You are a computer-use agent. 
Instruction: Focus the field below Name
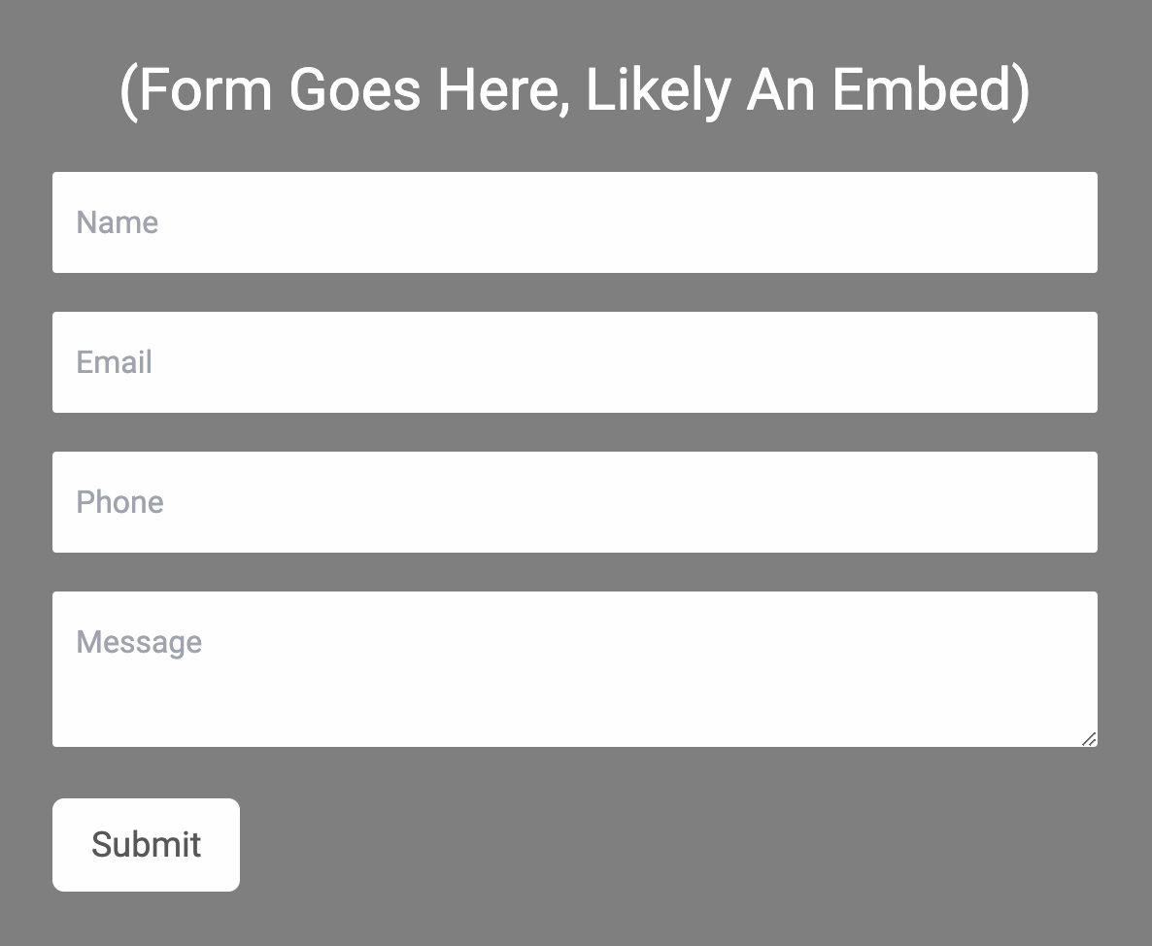575,362
